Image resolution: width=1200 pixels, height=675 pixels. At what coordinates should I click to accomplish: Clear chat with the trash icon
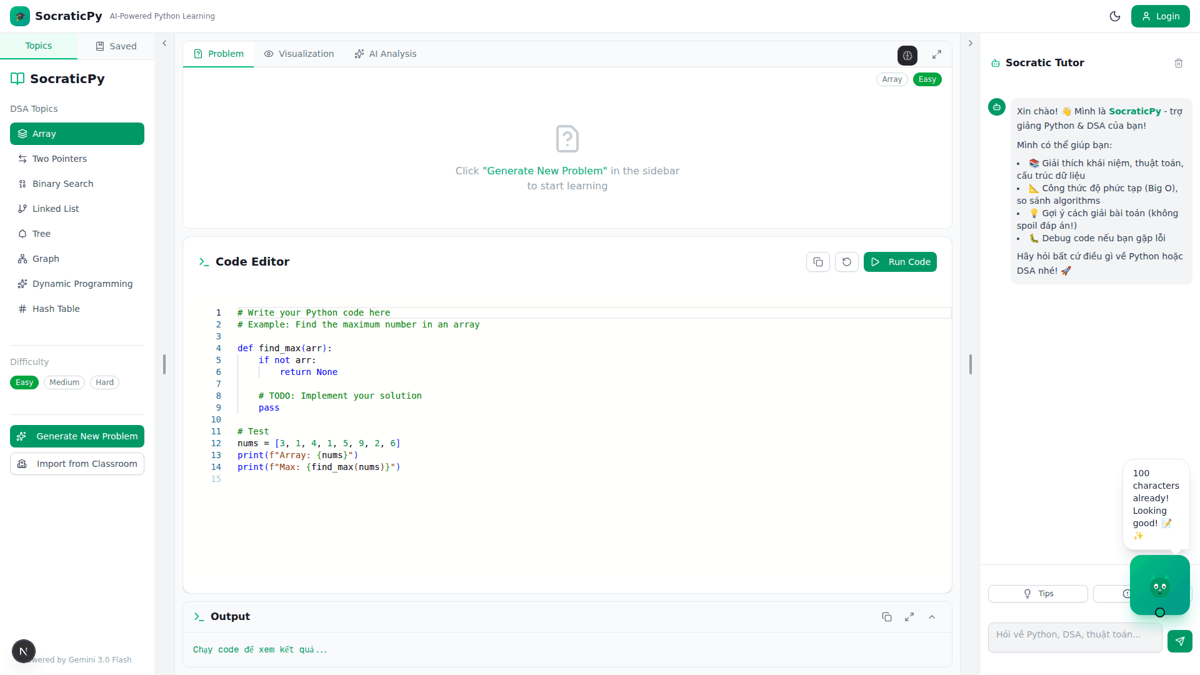pos(1179,63)
